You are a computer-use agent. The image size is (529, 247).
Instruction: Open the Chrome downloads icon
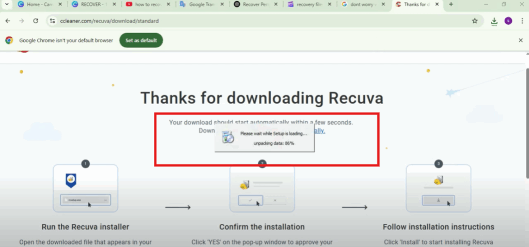(494, 21)
